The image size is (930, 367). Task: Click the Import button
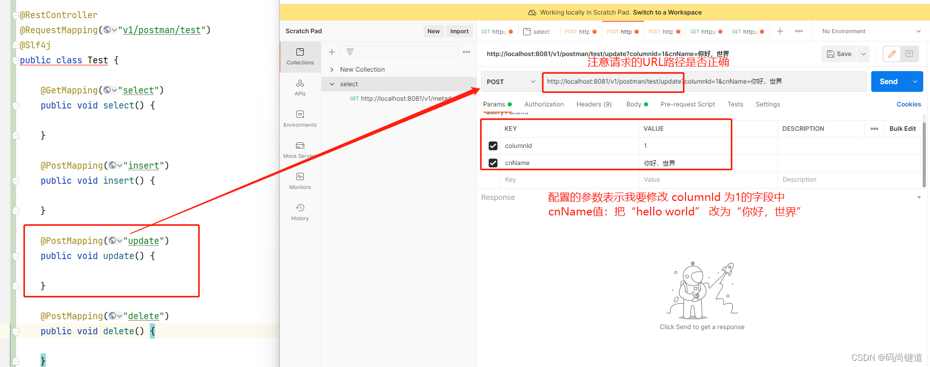pos(459,31)
